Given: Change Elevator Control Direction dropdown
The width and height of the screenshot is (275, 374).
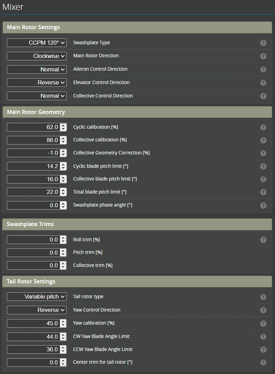Looking at the screenshot, I should click(x=37, y=83).
